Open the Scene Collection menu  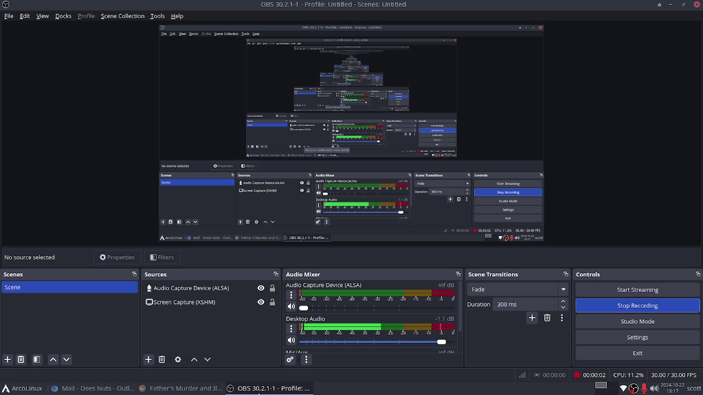click(122, 16)
